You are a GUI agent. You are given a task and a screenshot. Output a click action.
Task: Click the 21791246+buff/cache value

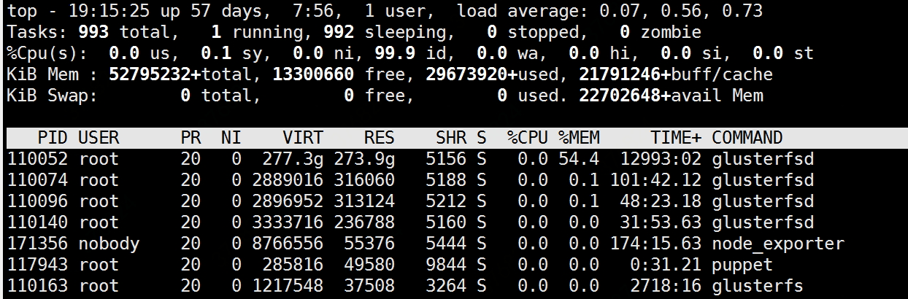click(676, 74)
